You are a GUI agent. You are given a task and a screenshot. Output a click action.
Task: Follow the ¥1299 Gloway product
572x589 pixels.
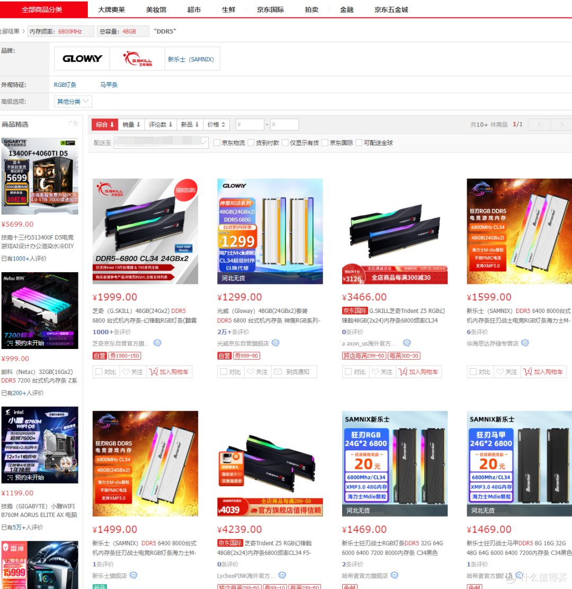(x=257, y=371)
